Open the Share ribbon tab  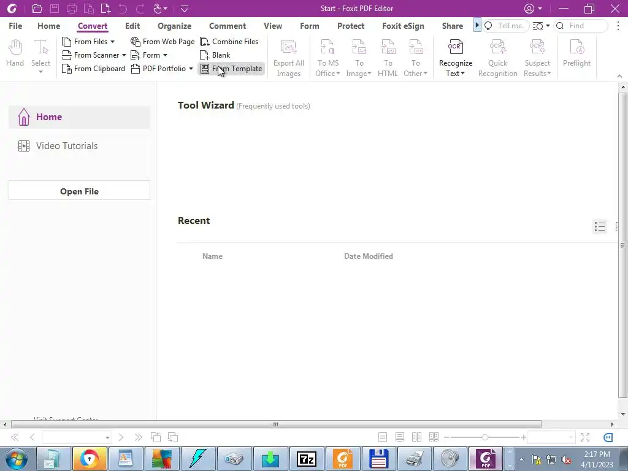click(x=453, y=26)
